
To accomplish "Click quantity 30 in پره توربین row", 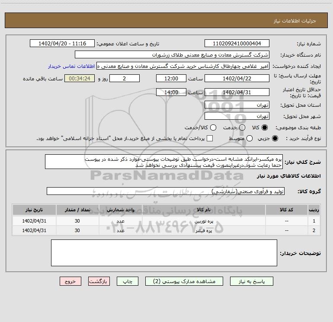I will (77, 221).
